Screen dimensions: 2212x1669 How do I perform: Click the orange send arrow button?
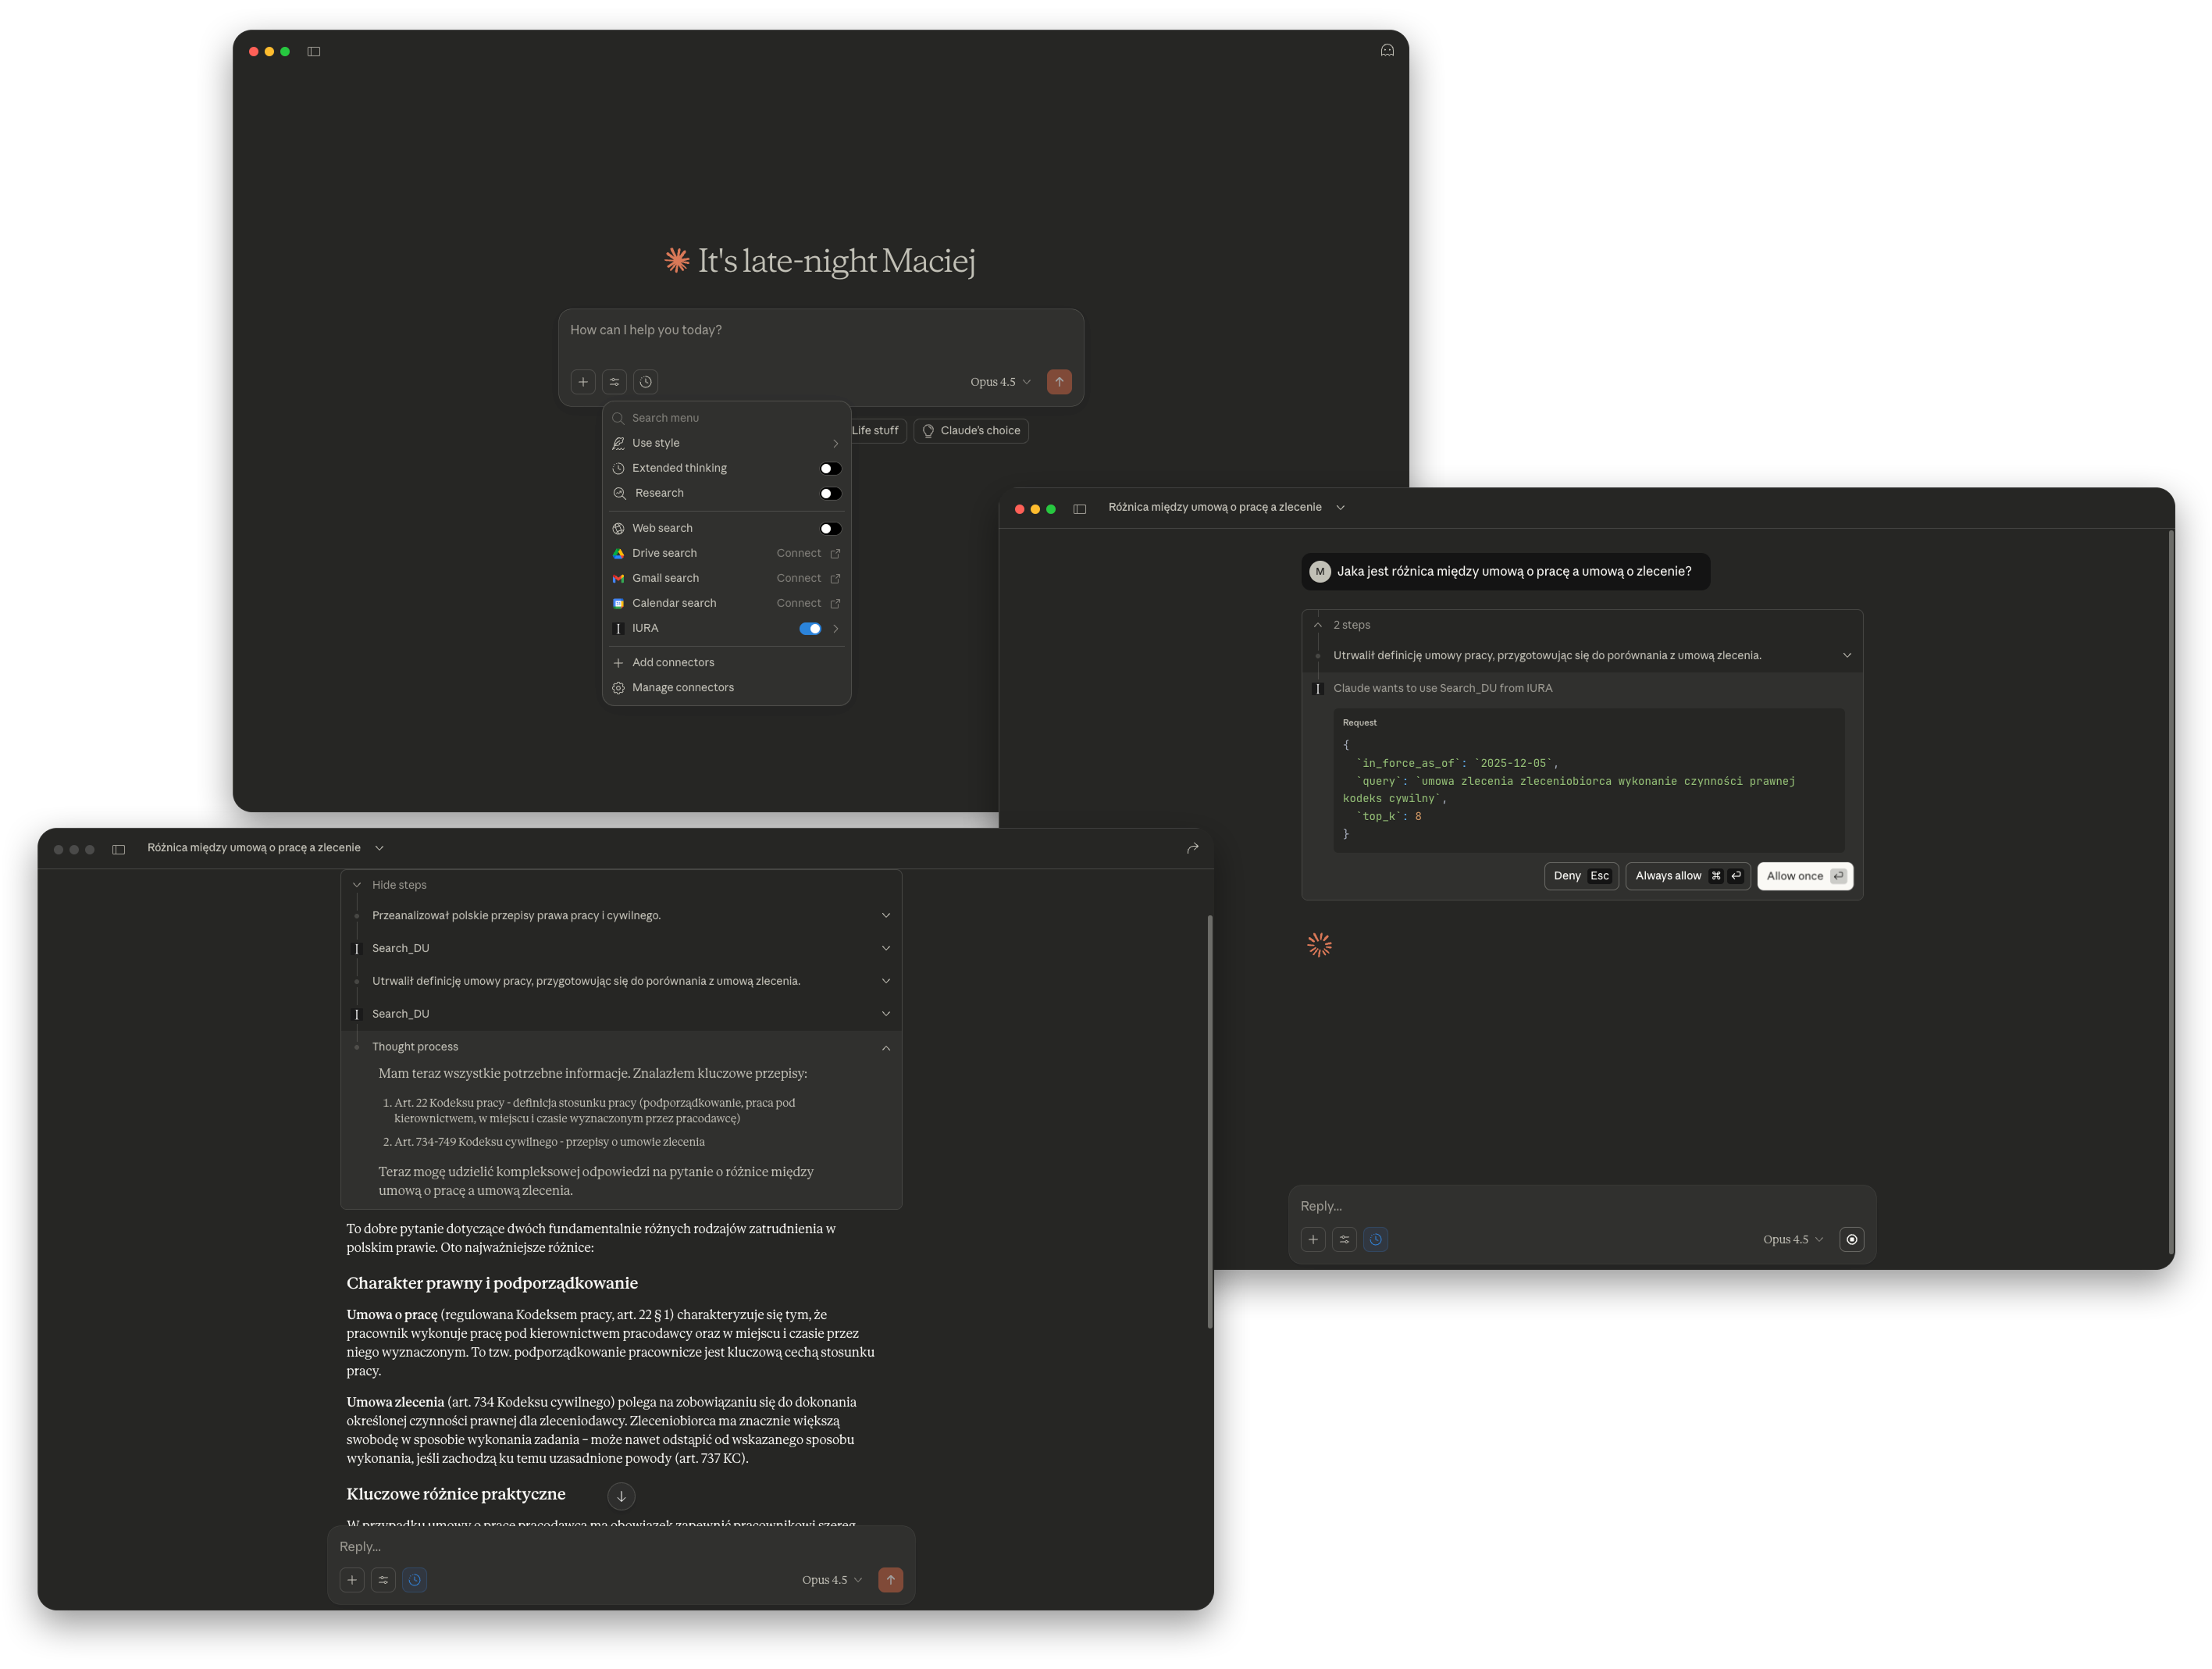pyautogui.click(x=1059, y=381)
